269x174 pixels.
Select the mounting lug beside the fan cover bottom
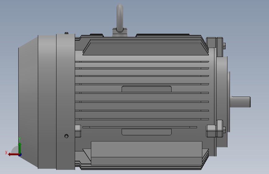click(x=78, y=131)
